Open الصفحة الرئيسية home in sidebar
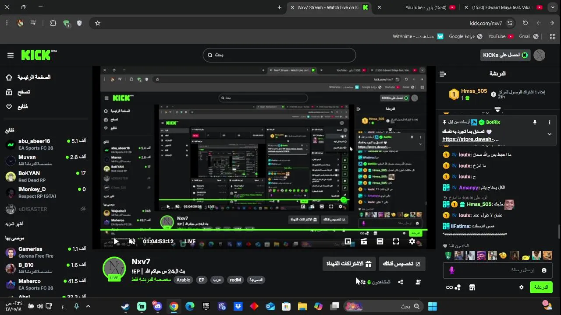Viewport: 561px width, 315px height. pos(28,77)
